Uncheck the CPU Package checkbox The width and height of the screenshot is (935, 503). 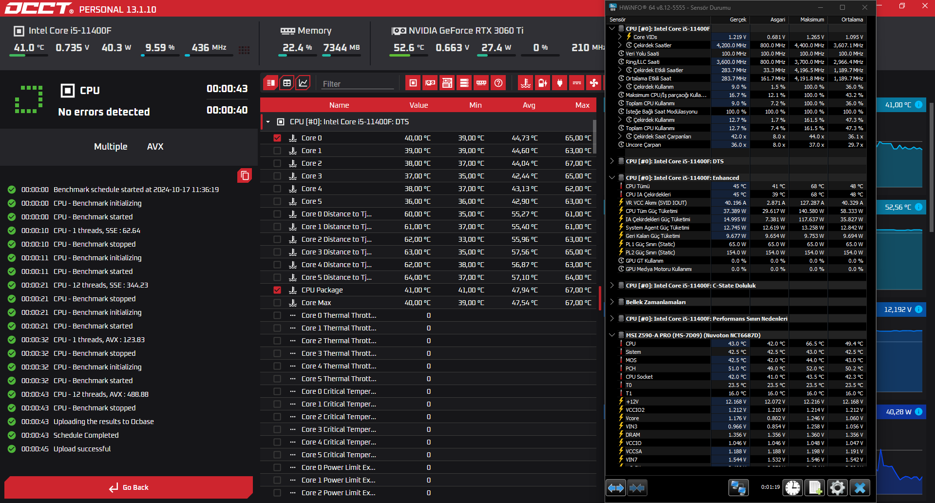coord(277,290)
